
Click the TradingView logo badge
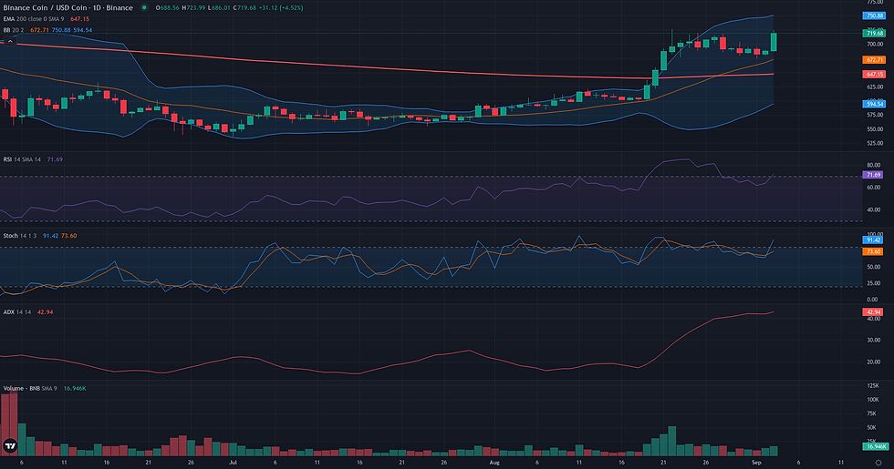tap(10, 445)
